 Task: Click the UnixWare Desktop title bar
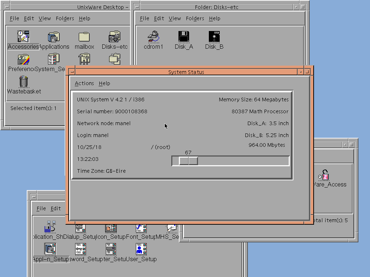70,7
